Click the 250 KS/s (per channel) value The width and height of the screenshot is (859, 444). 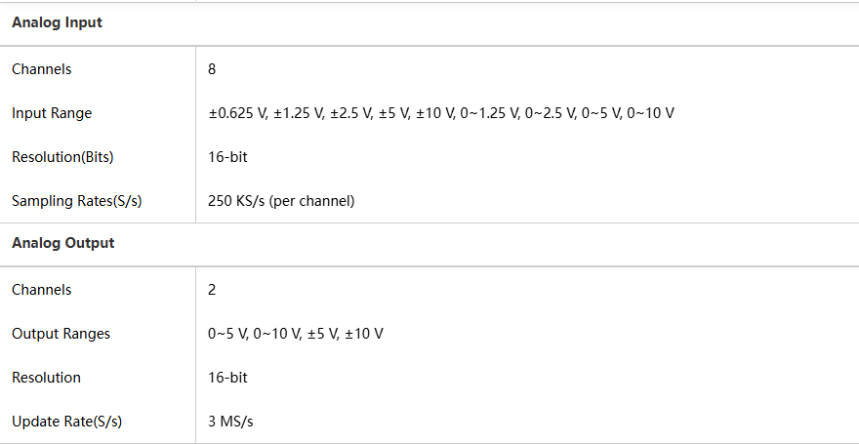281,201
